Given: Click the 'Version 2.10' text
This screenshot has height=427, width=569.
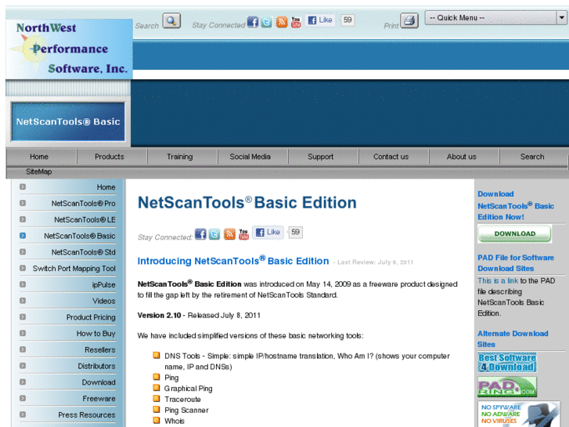Looking at the screenshot, I should 159,315.
